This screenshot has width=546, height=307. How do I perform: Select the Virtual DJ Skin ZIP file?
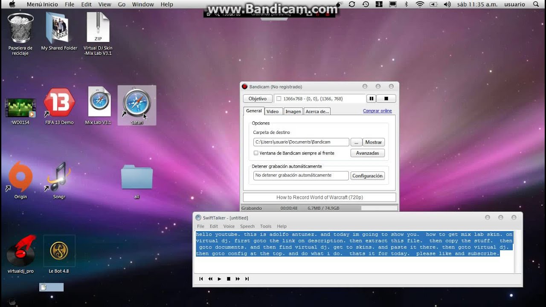tap(98, 33)
